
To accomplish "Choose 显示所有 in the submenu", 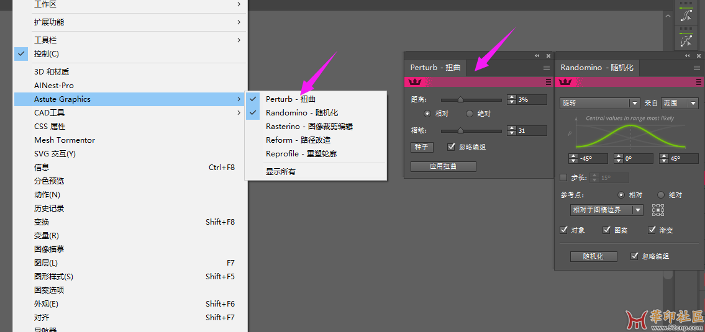I will click(x=316, y=172).
